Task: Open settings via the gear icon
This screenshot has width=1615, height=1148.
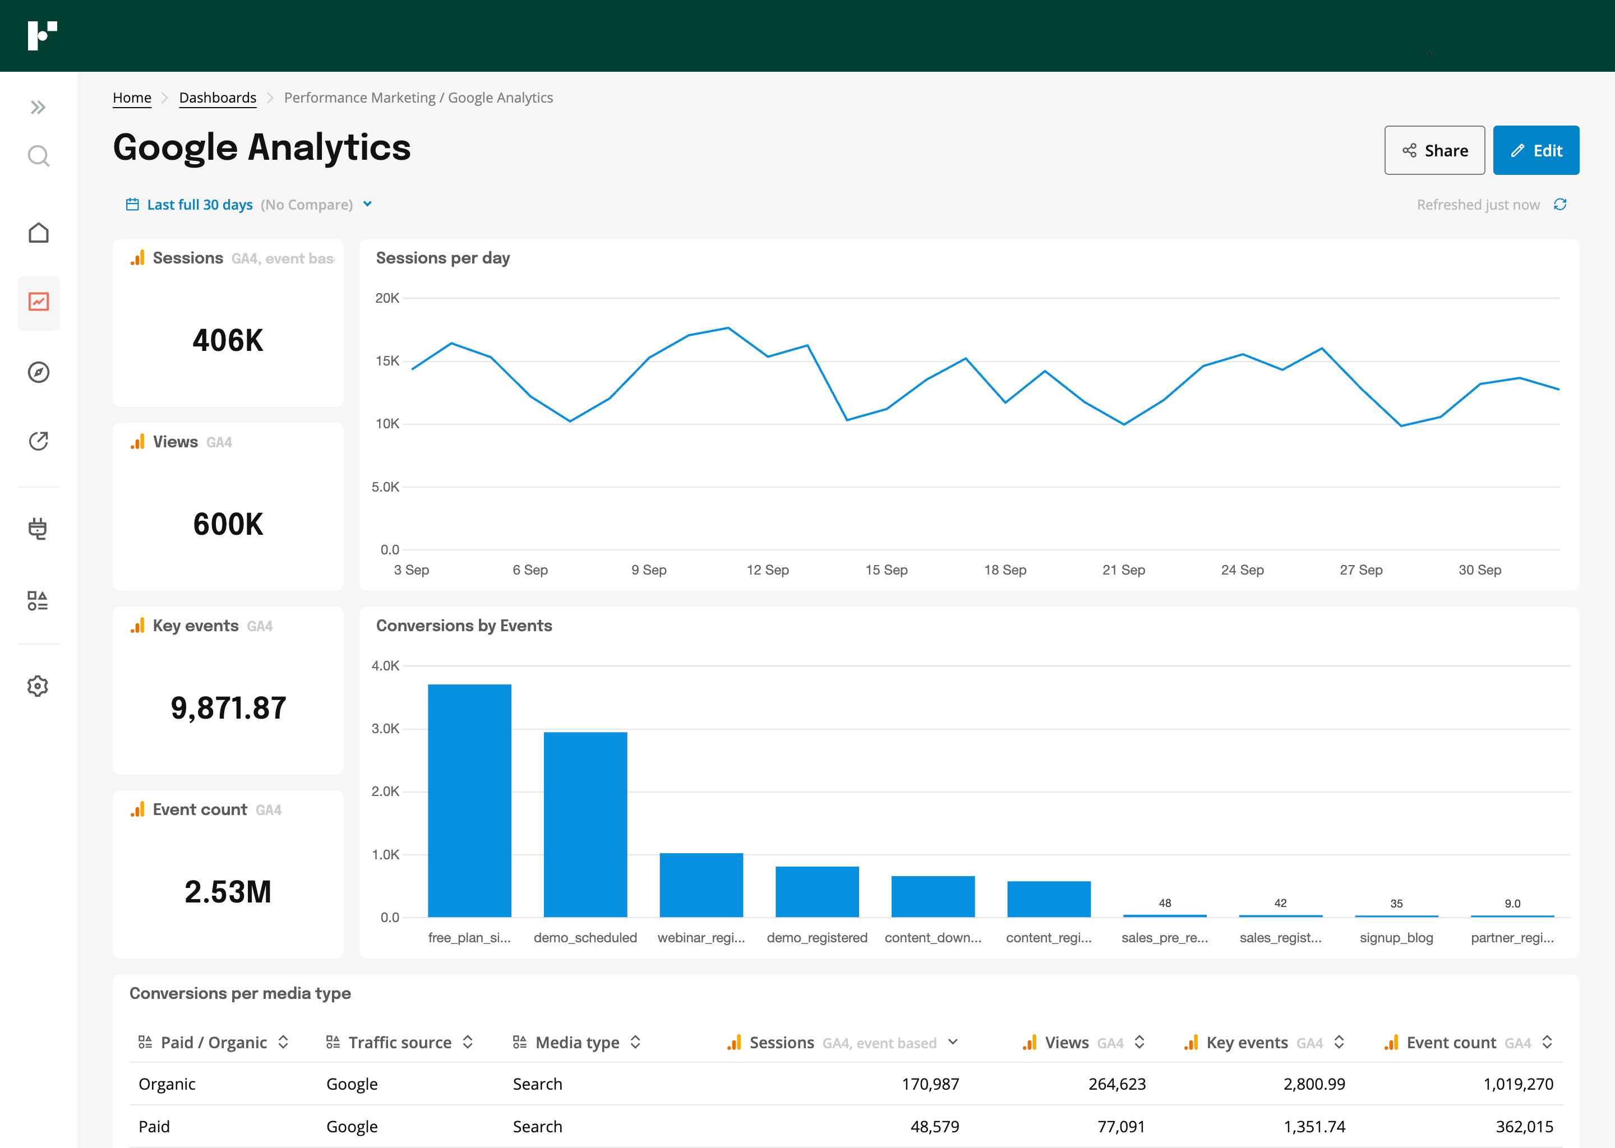Action: [x=38, y=685]
